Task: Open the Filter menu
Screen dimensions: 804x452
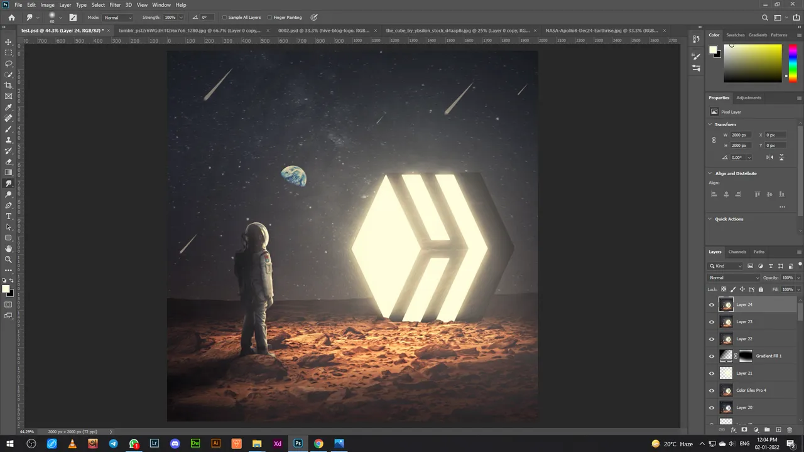Action: [115, 5]
